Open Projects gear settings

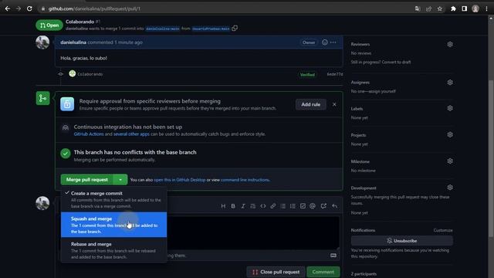tap(450, 135)
